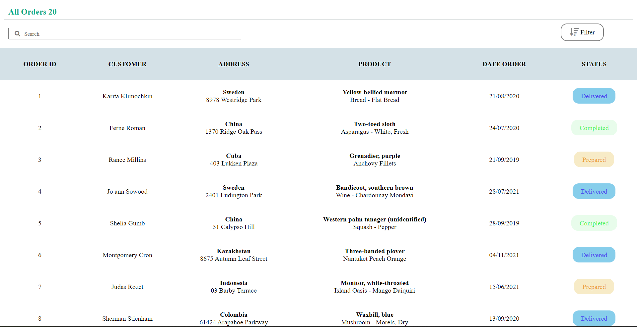Click order date 24/07/2020
Viewport: 637px width, 327px height.
click(x=504, y=128)
